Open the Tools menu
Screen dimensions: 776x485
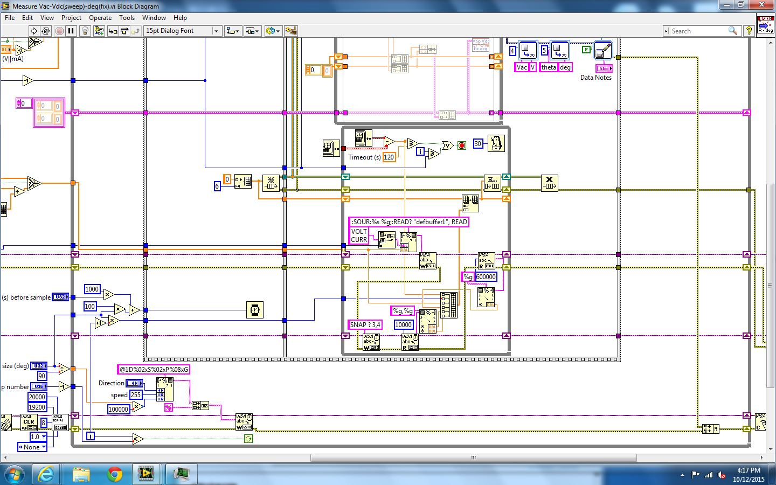(127, 18)
